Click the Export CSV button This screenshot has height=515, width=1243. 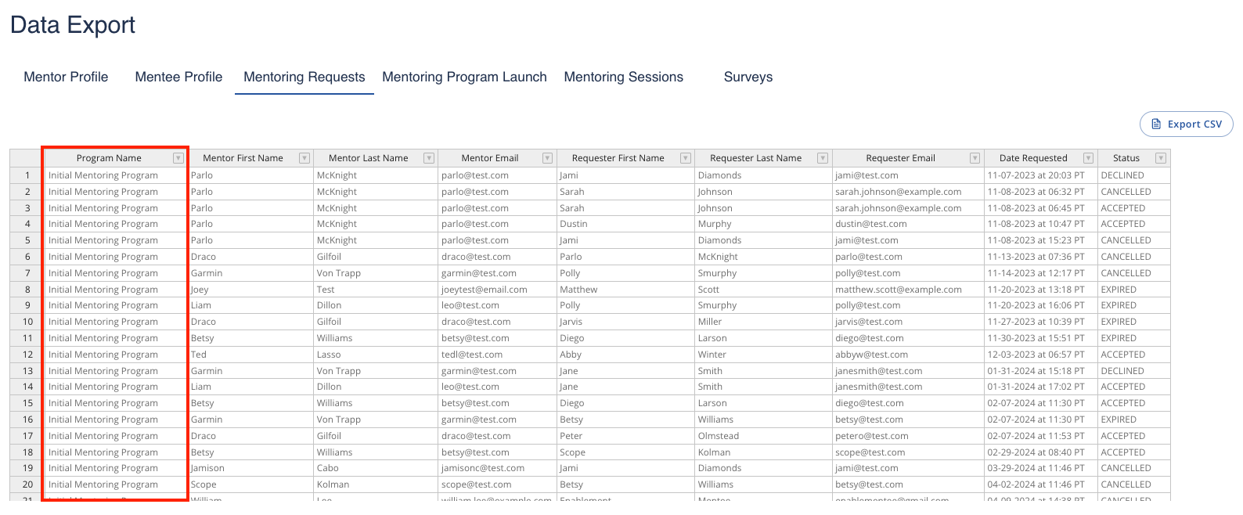pyautogui.click(x=1186, y=124)
